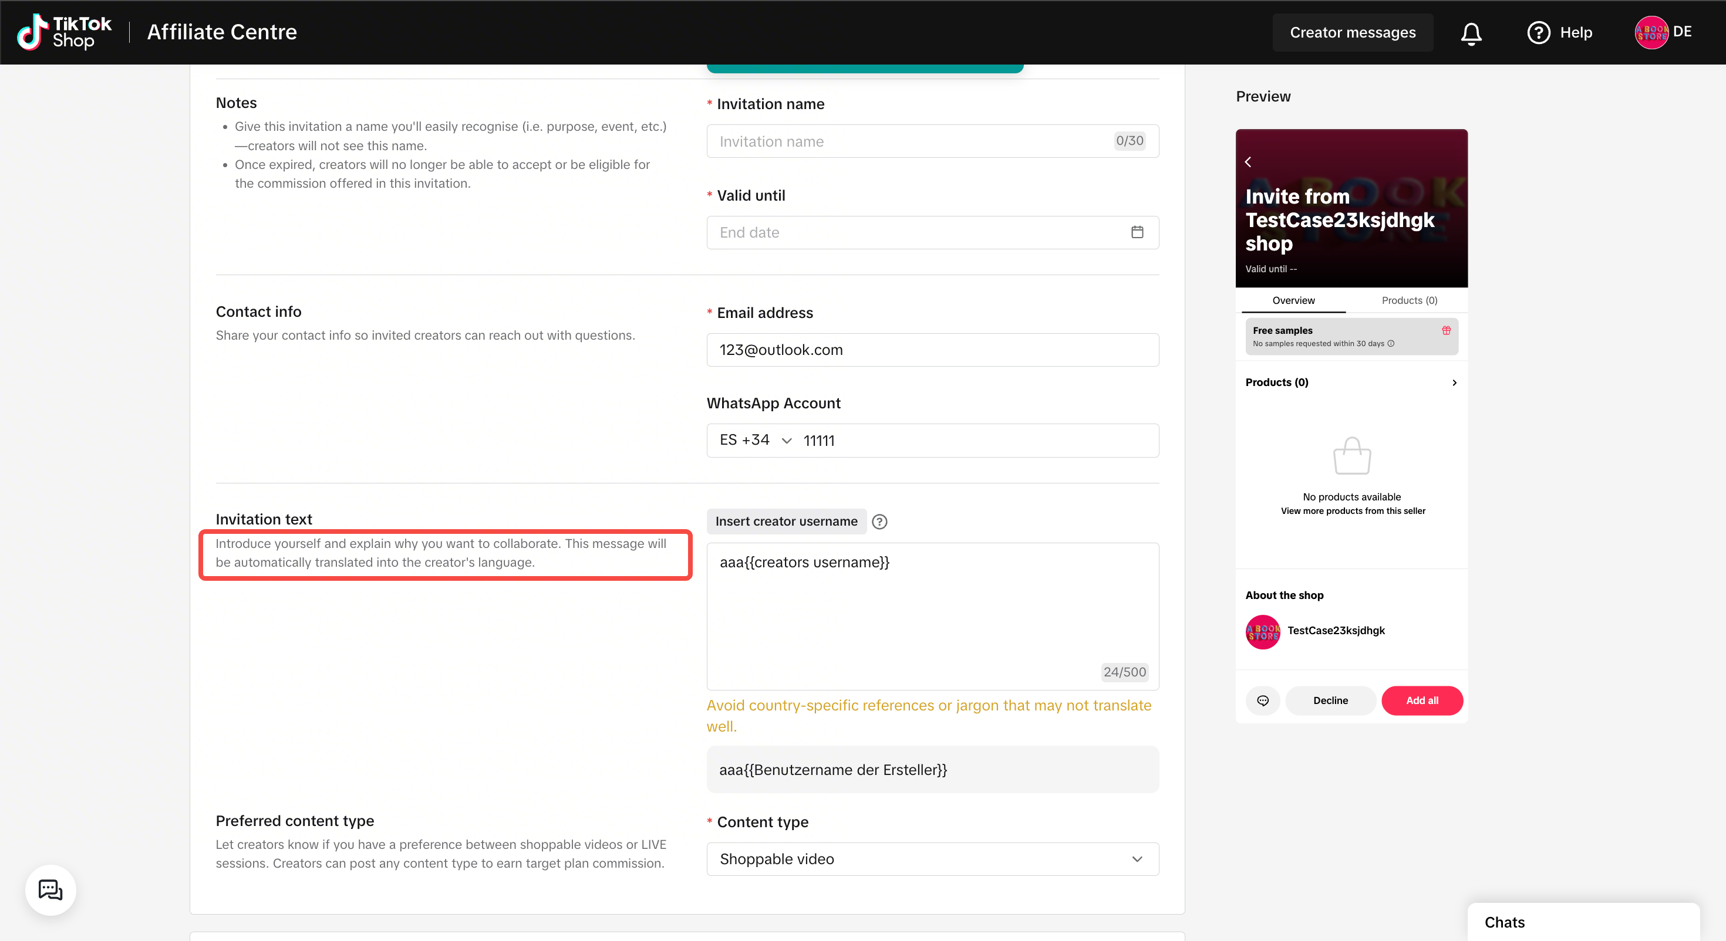Open the Chats panel
Viewport: 1726px width, 941px height.
[1583, 922]
